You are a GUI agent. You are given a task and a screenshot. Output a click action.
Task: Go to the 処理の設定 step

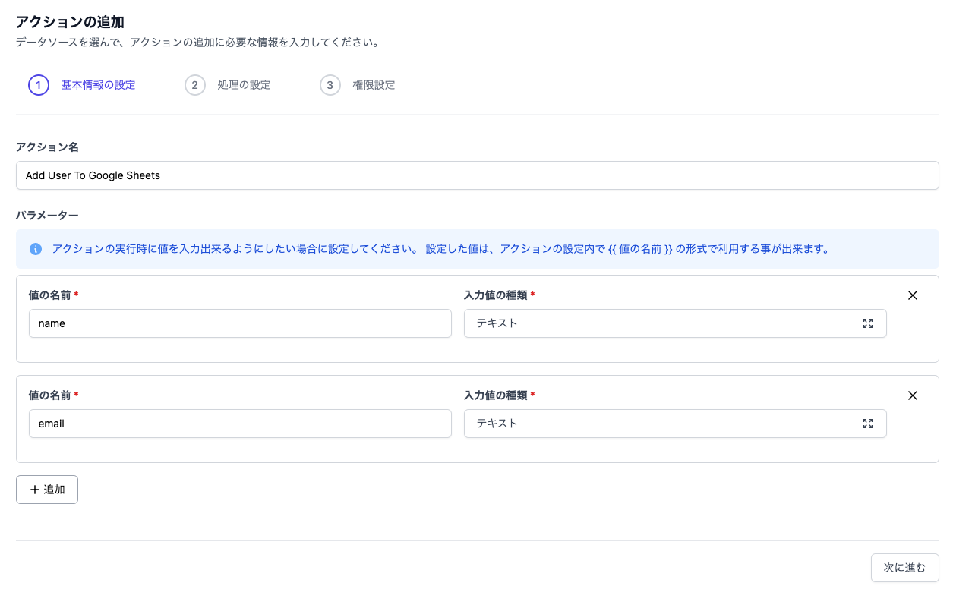click(244, 85)
